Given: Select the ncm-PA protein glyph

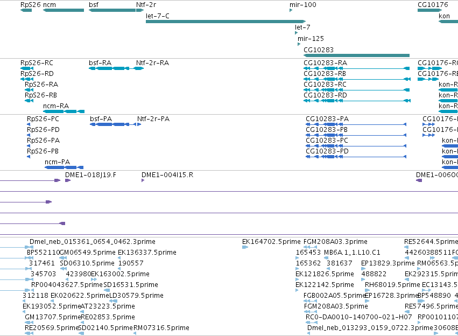Looking at the screenshot, I should point(64,167).
